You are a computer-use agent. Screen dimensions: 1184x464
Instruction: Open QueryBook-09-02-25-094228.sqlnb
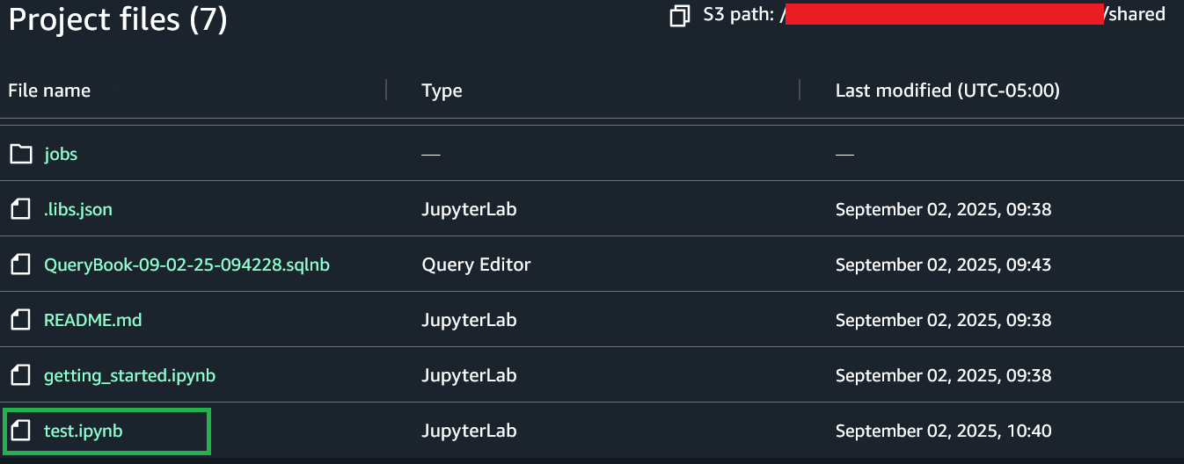(186, 265)
